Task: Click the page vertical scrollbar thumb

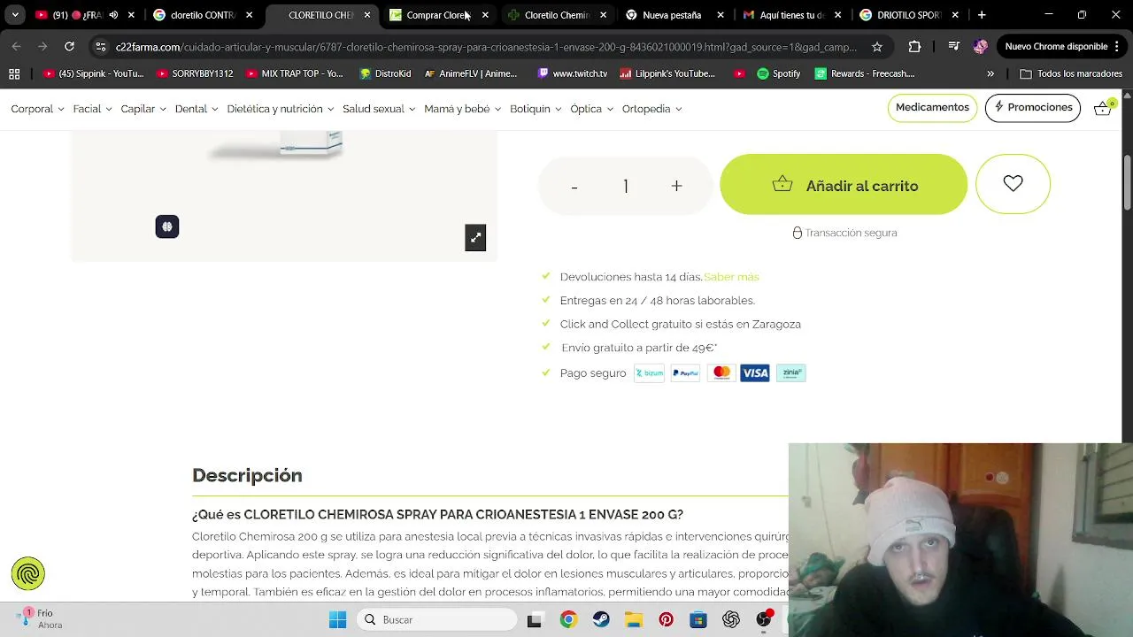Action: click(1127, 183)
